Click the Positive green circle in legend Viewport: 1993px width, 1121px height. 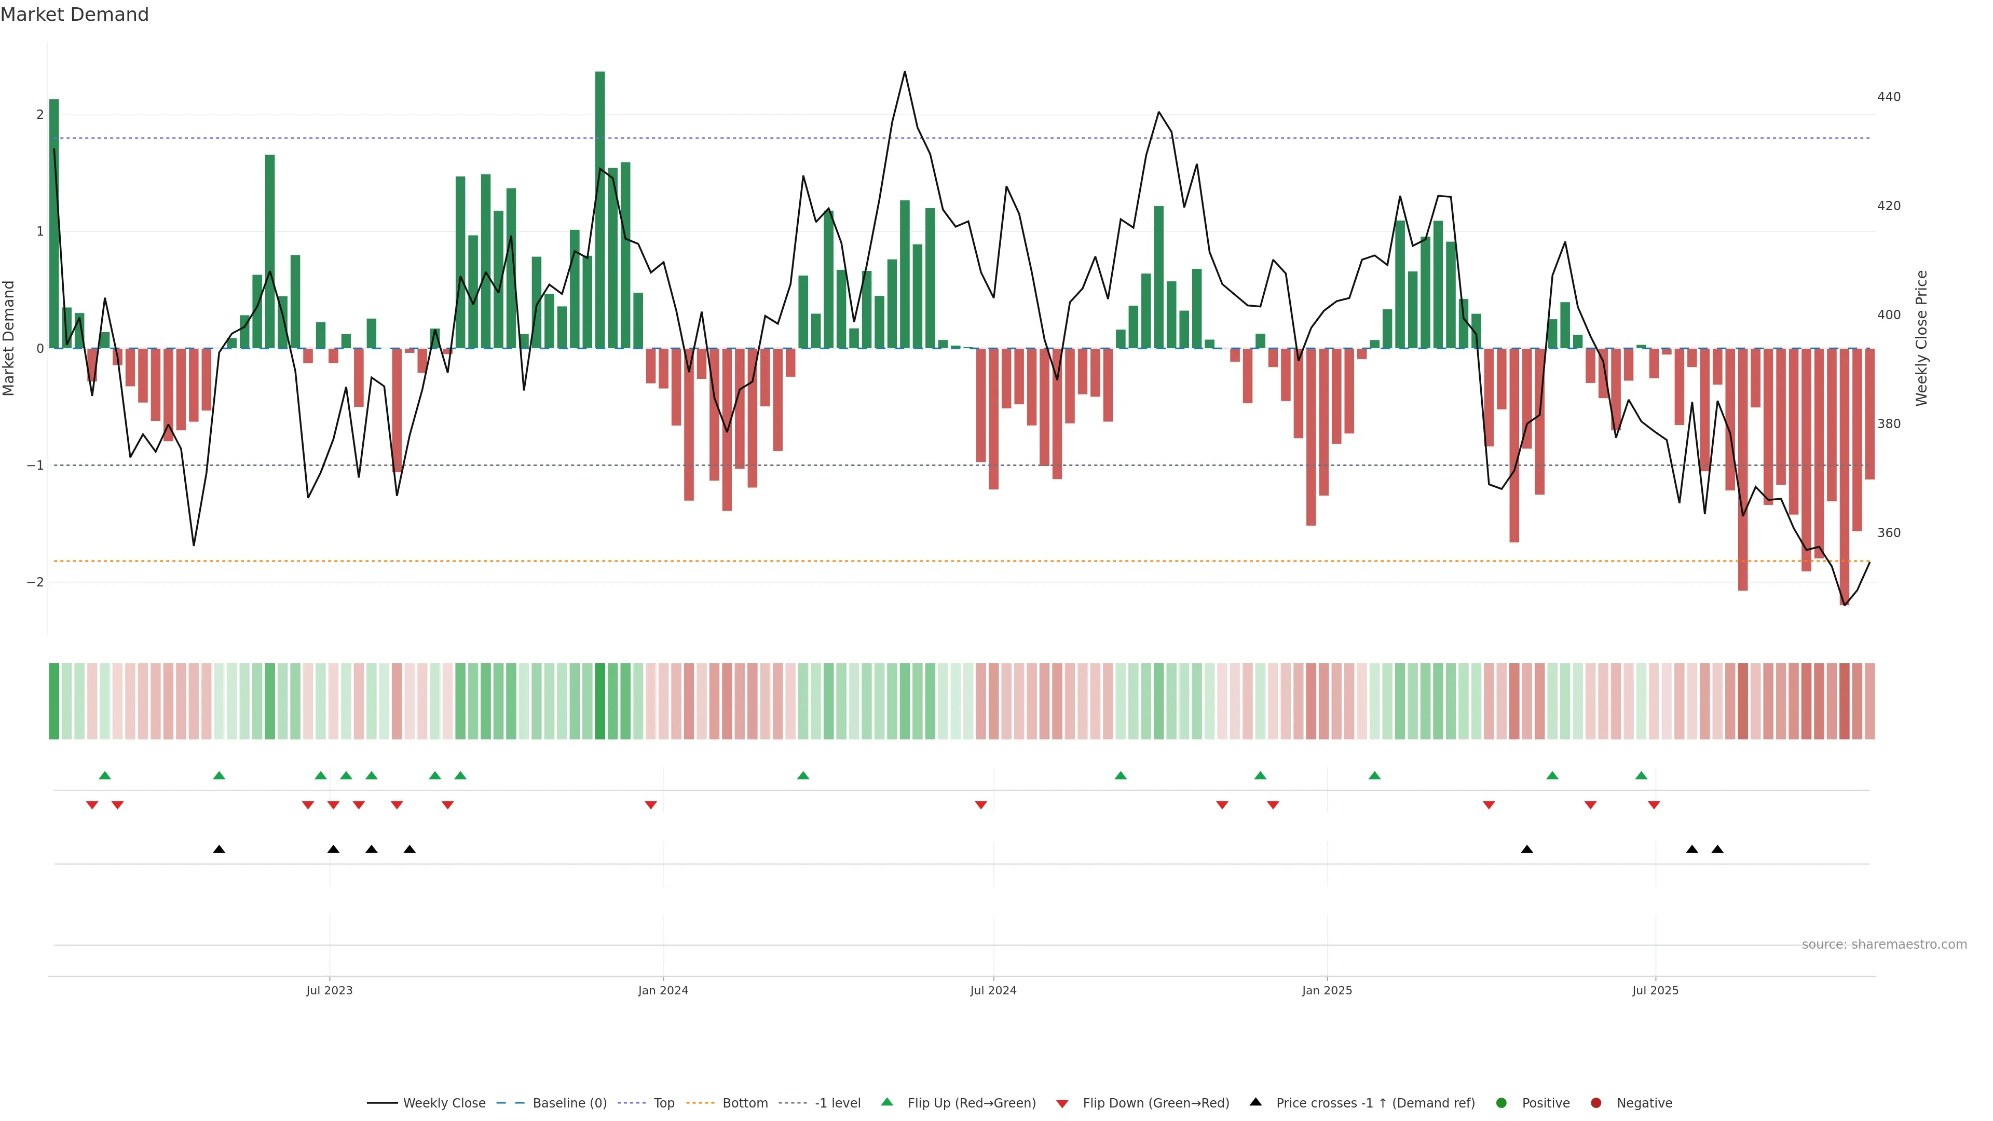coord(1501,1102)
